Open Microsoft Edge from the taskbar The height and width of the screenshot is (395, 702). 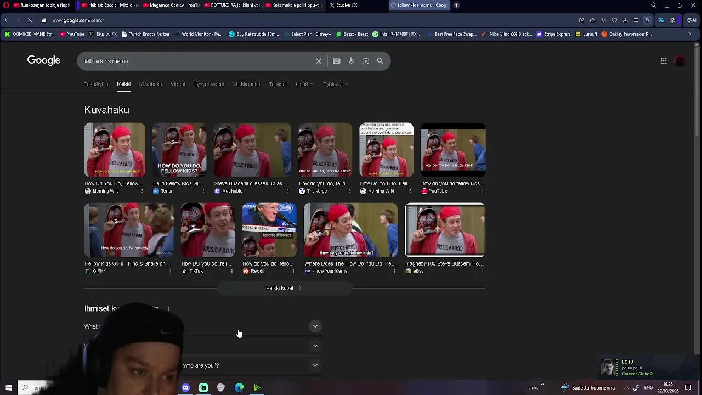point(239,388)
